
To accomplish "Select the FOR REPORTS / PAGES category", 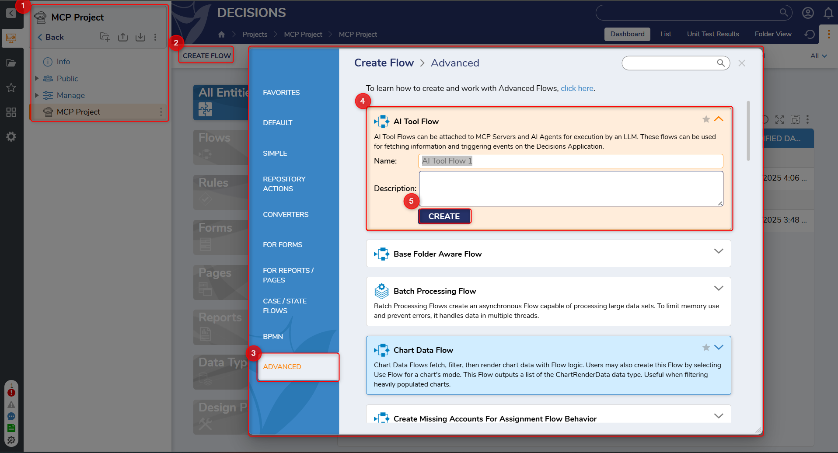I will tap(288, 275).
